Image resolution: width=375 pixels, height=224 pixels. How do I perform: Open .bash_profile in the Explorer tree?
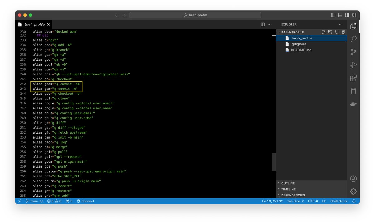pyautogui.click(x=312, y=38)
